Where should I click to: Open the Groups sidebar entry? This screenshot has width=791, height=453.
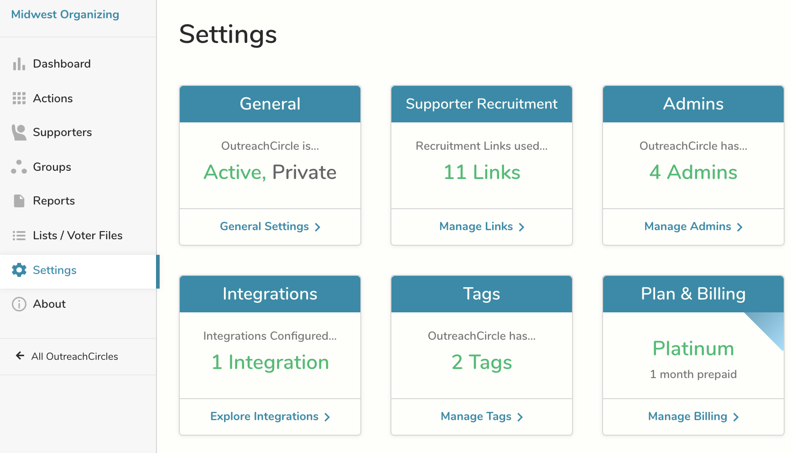click(52, 167)
